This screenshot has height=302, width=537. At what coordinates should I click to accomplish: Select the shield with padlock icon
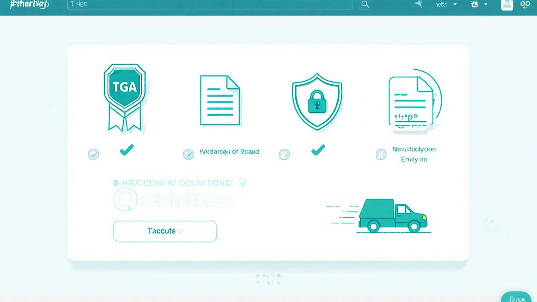pos(317,101)
